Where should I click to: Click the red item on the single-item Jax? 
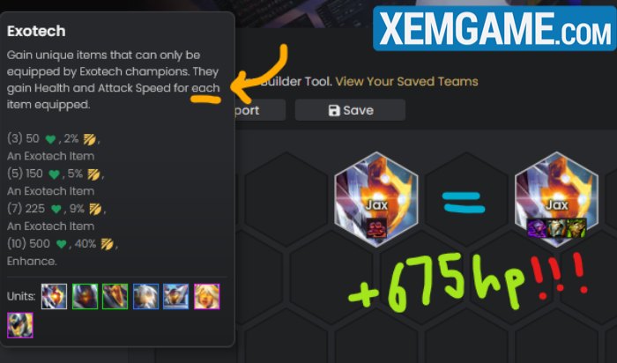[376, 228]
